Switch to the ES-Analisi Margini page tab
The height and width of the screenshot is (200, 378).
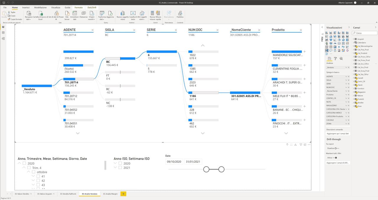point(110,194)
